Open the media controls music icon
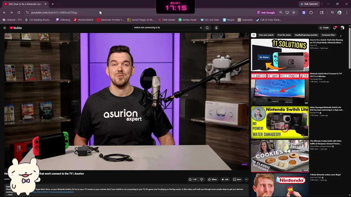This screenshot has width=351, height=197. pos(332,13)
